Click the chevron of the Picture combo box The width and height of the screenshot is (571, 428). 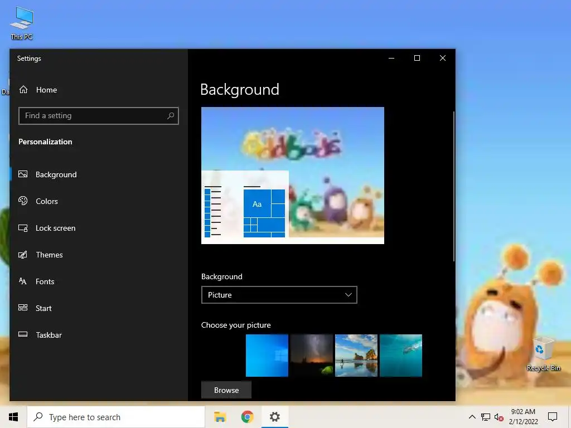pos(348,295)
